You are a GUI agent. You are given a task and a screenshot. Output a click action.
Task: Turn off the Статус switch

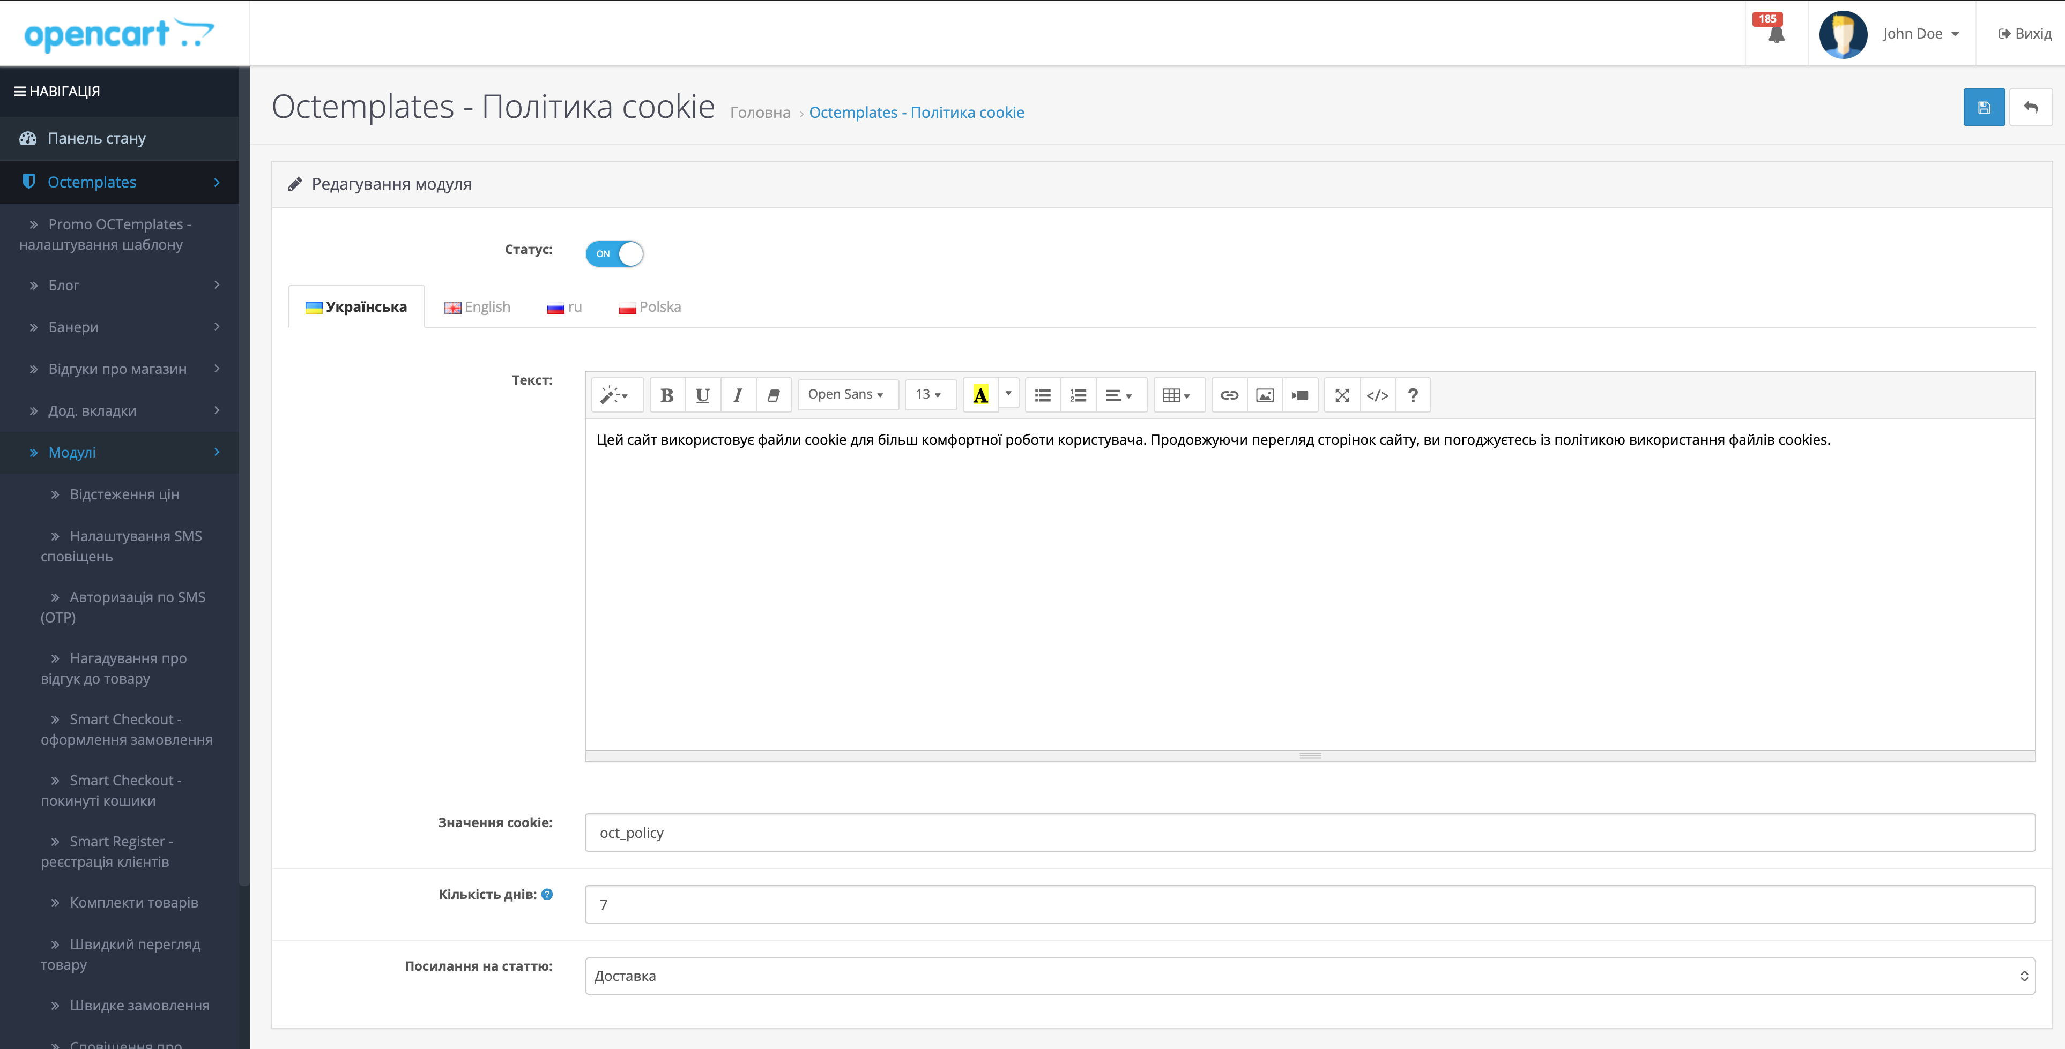pyautogui.click(x=614, y=254)
